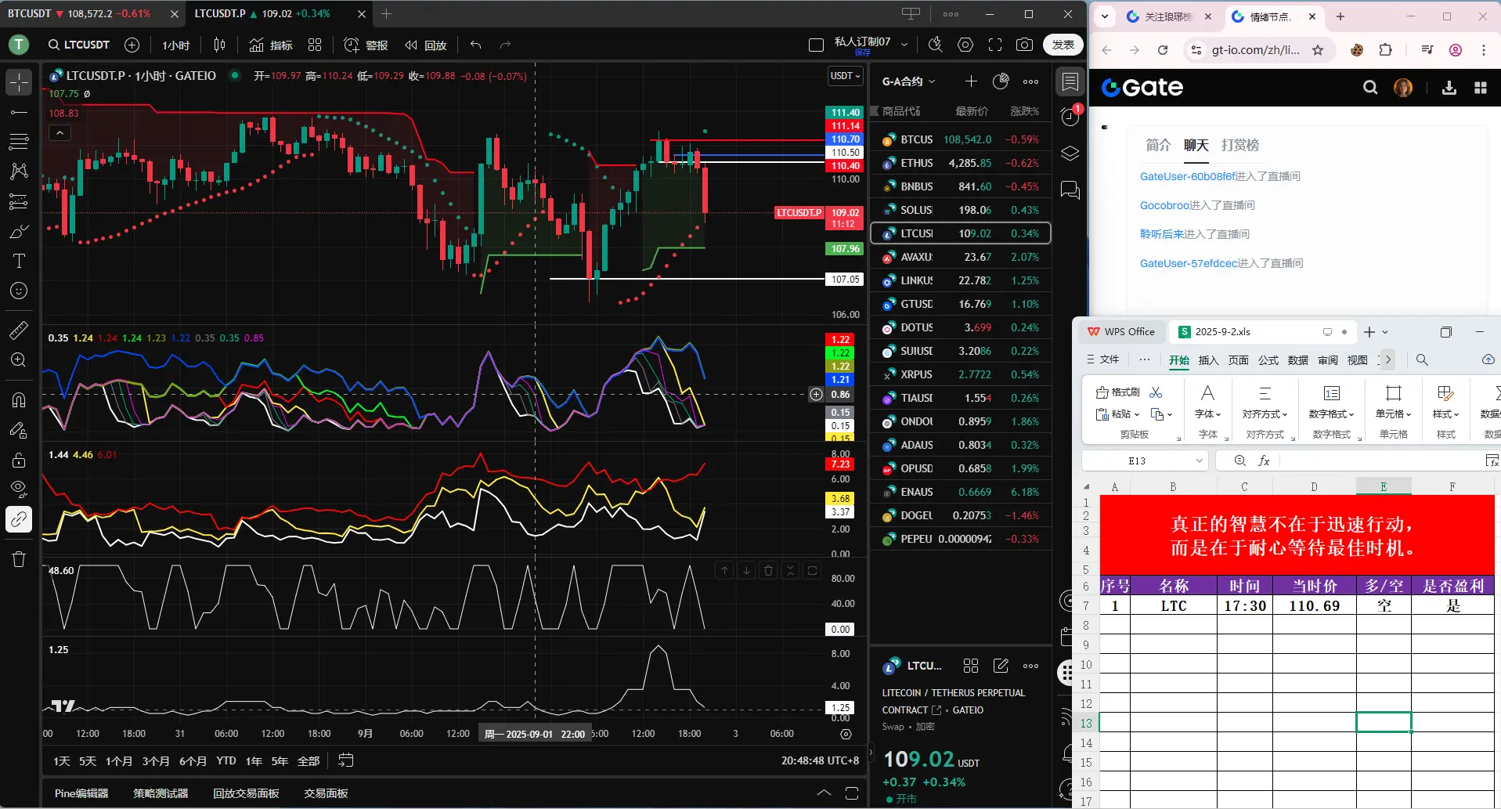
Task: Take a chart snapshot with camera
Action: [1024, 45]
